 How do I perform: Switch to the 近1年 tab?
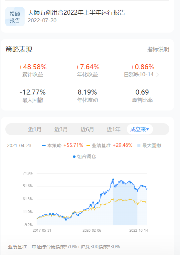pyautogui.click(x=114, y=129)
